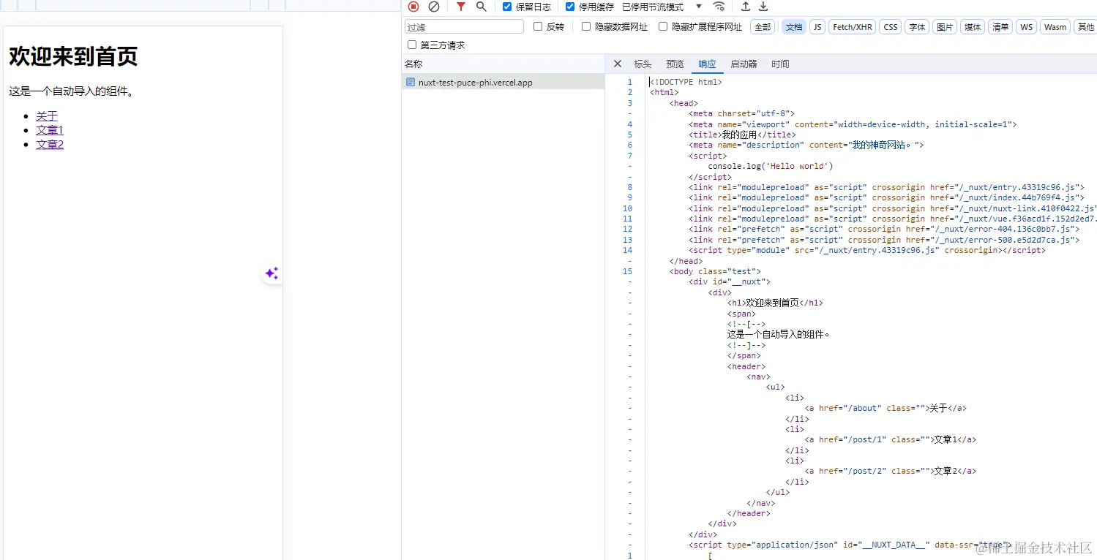
Task: Enable 反转 checkbox
Action: click(x=538, y=26)
